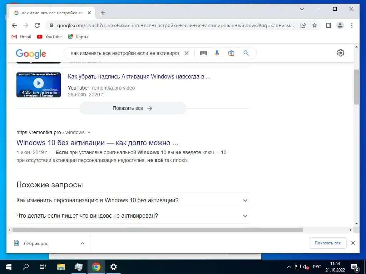This screenshot has width=366, height=274.
Task: Submit search with the magnifier icon
Action: [246, 53]
